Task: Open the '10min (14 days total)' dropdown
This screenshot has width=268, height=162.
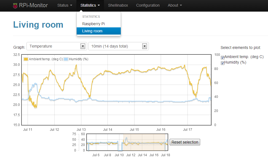Action: [x=119, y=46]
